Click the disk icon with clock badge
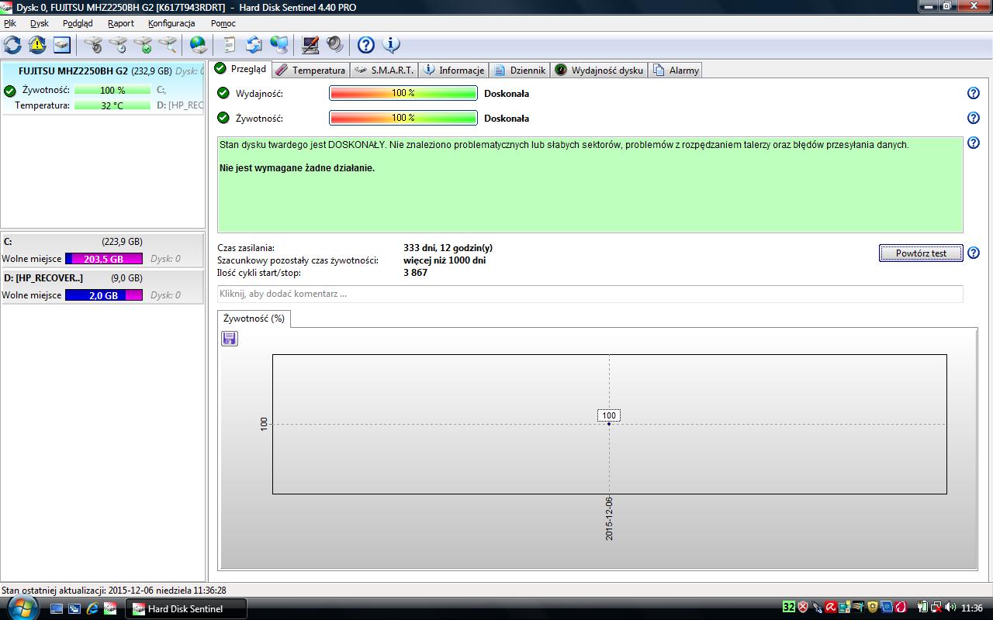This screenshot has width=993, height=620. pos(118,44)
